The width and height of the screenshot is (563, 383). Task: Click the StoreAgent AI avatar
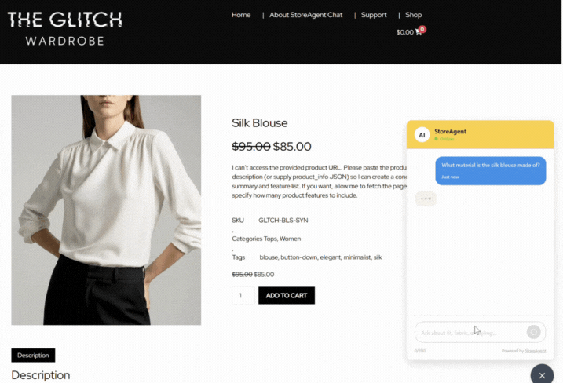coord(422,135)
